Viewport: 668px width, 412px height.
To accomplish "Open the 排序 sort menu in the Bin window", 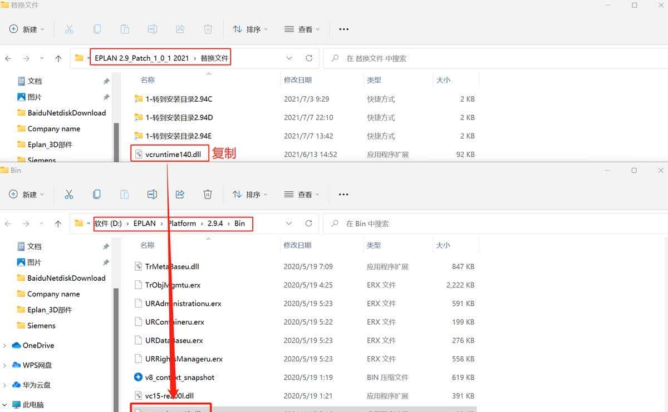I will (x=250, y=195).
